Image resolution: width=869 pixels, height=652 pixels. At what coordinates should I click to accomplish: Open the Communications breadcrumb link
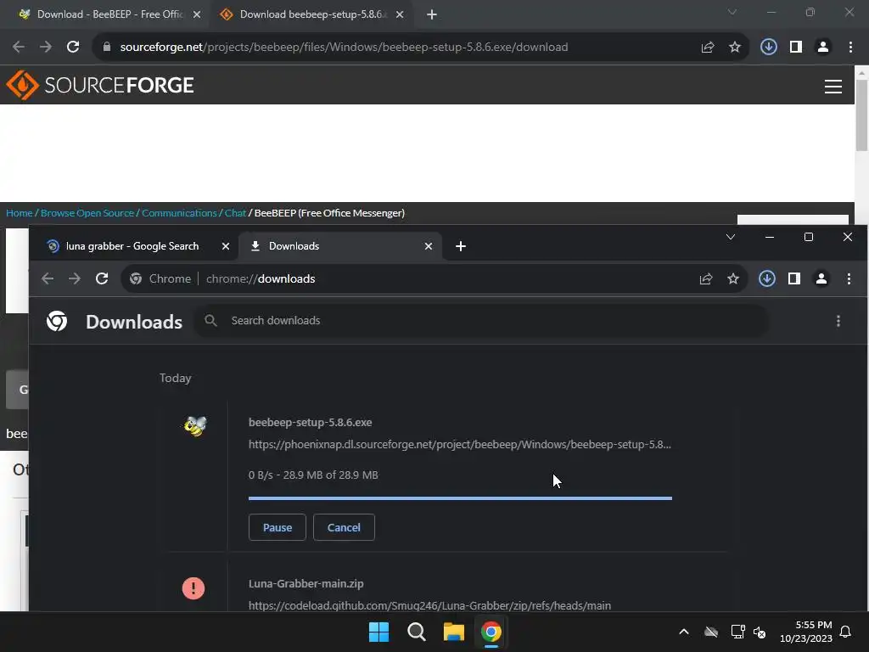(x=179, y=213)
